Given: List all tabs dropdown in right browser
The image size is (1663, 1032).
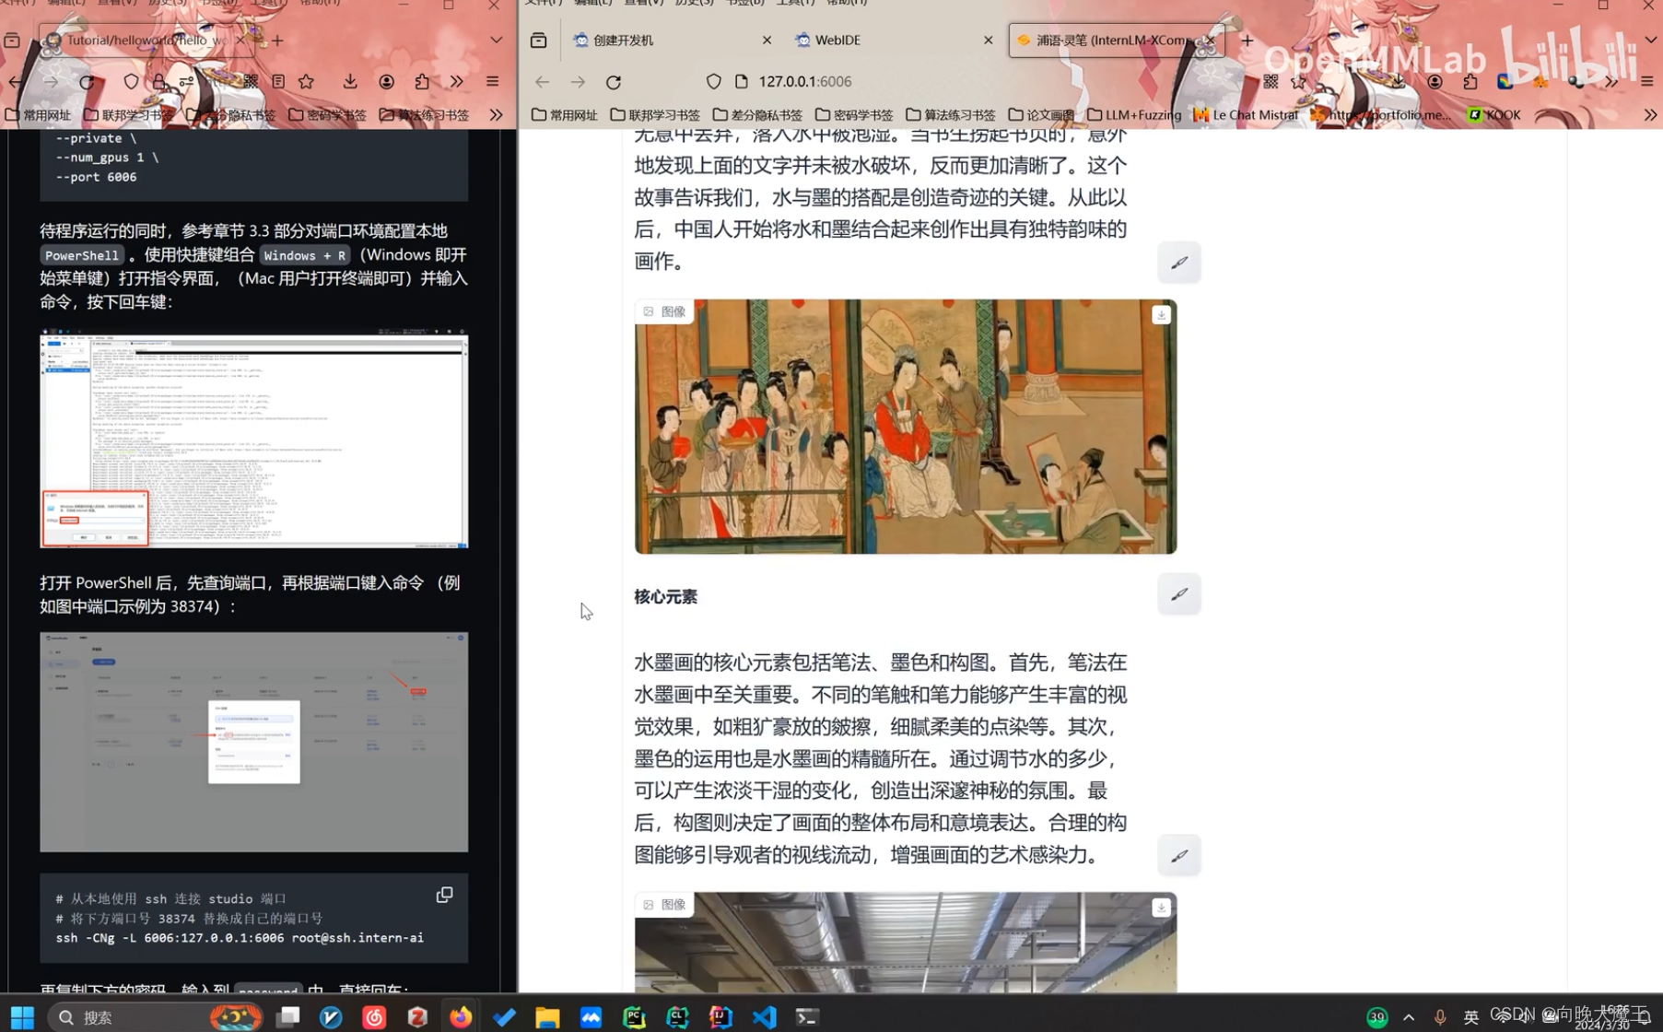Looking at the screenshot, I should (1650, 41).
